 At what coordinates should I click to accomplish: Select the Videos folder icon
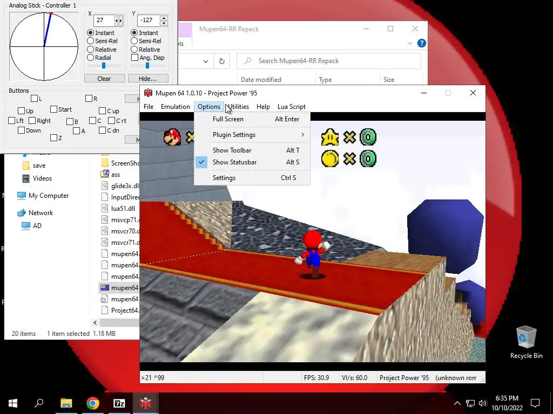tap(26, 178)
